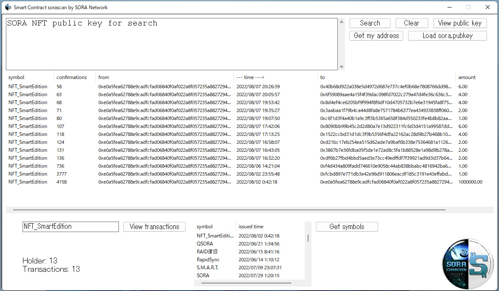Image resolution: width=499 pixels, height=291 pixels.
Task: Select the transaction with 63 confirmations
Action: (249, 94)
